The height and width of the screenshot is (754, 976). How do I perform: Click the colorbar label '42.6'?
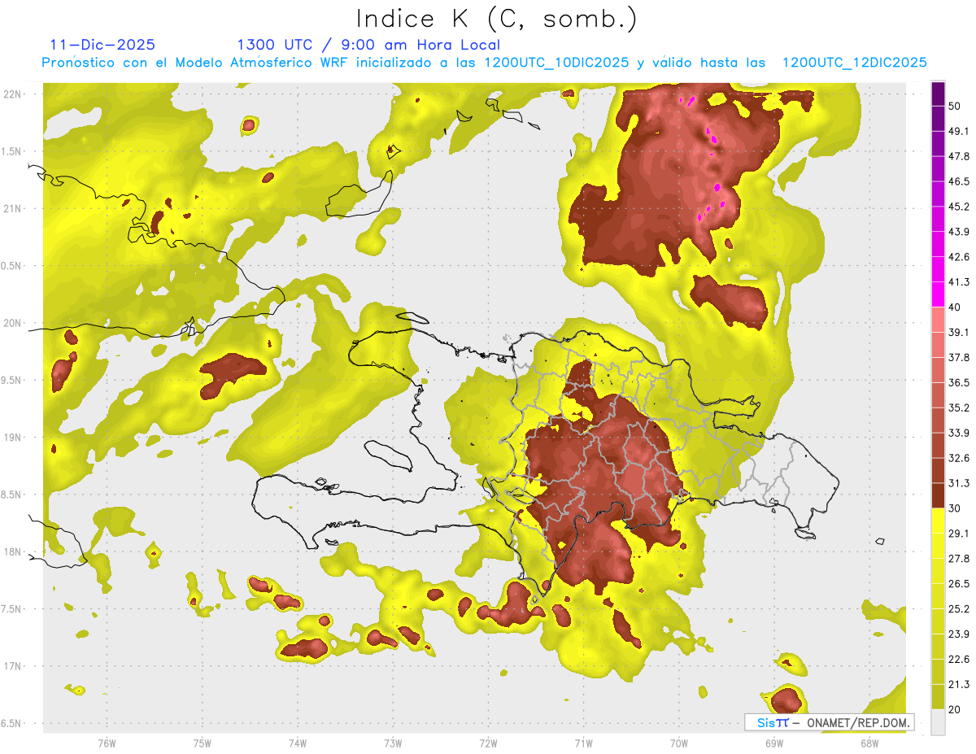tap(959, 257)
